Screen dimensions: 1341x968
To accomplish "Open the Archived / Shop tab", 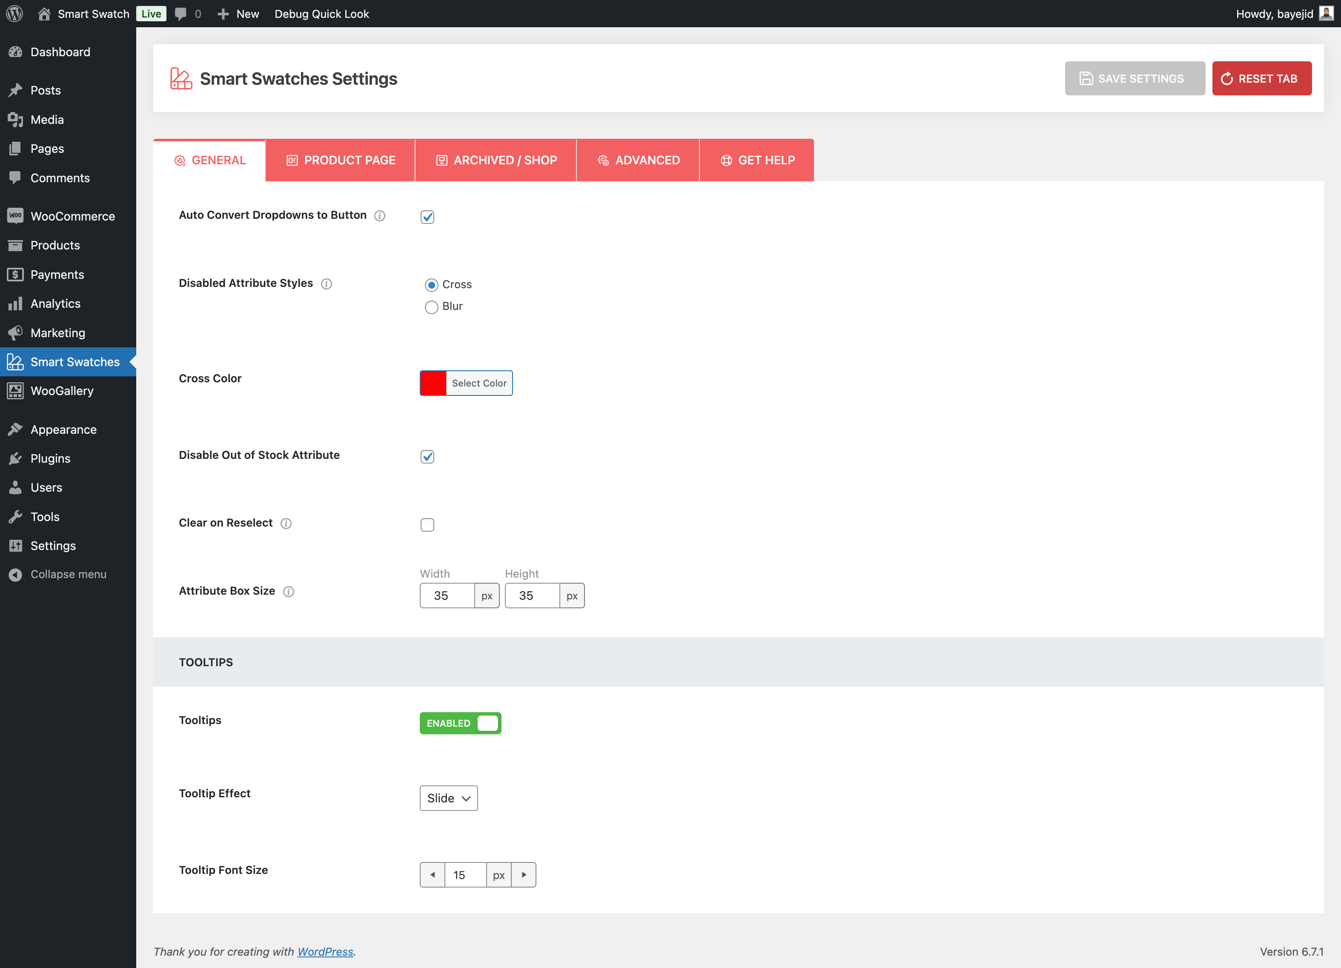I will 496,160.
